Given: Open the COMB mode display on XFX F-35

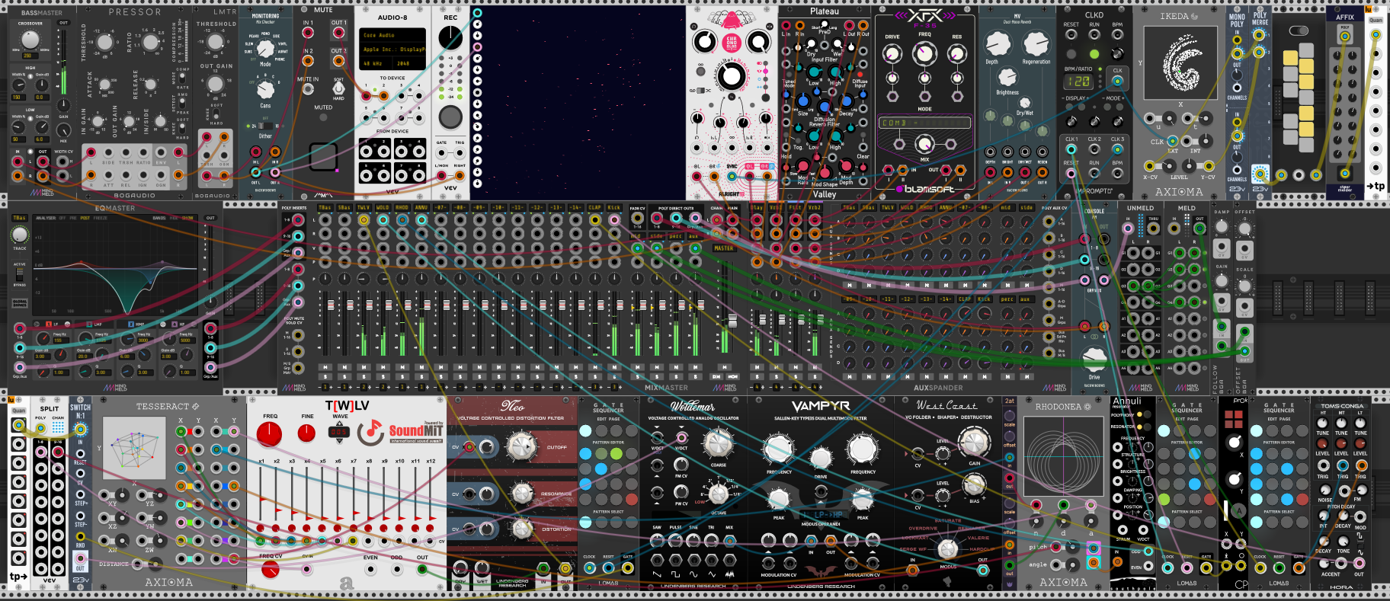Looking at the screenshot, I should pos(925,123).
